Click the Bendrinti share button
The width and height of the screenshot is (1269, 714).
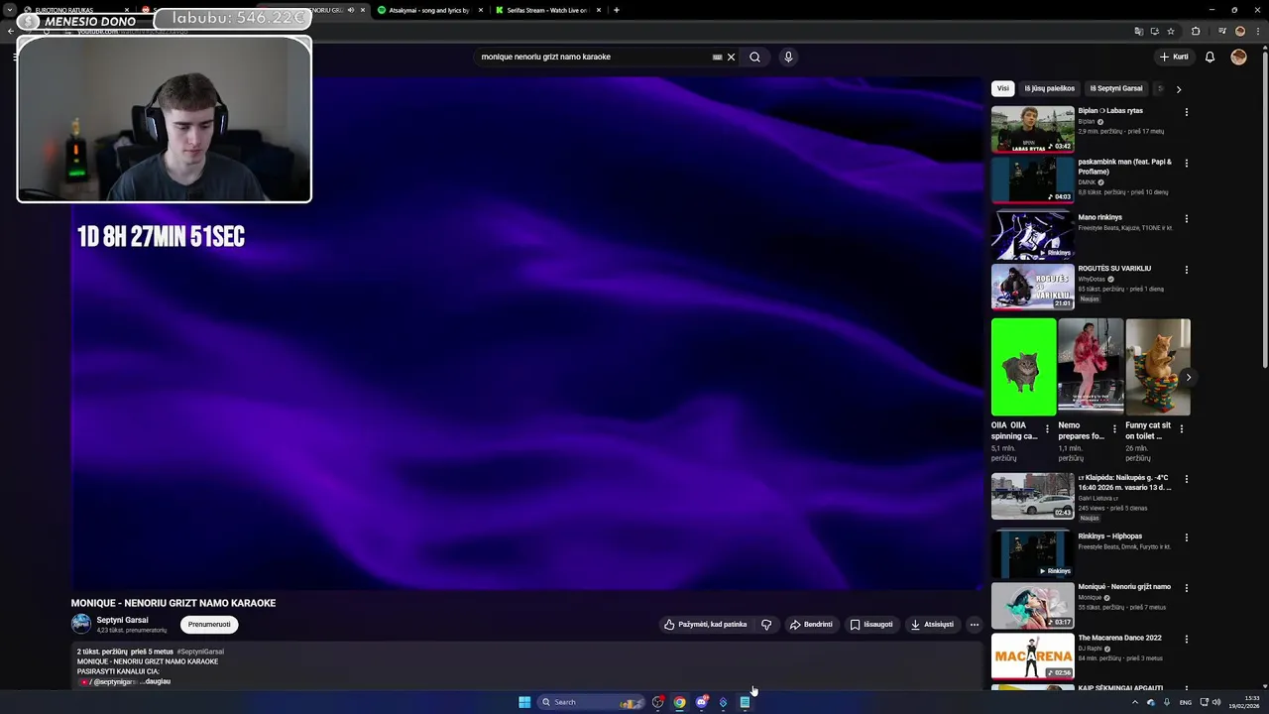pos(811,625)
